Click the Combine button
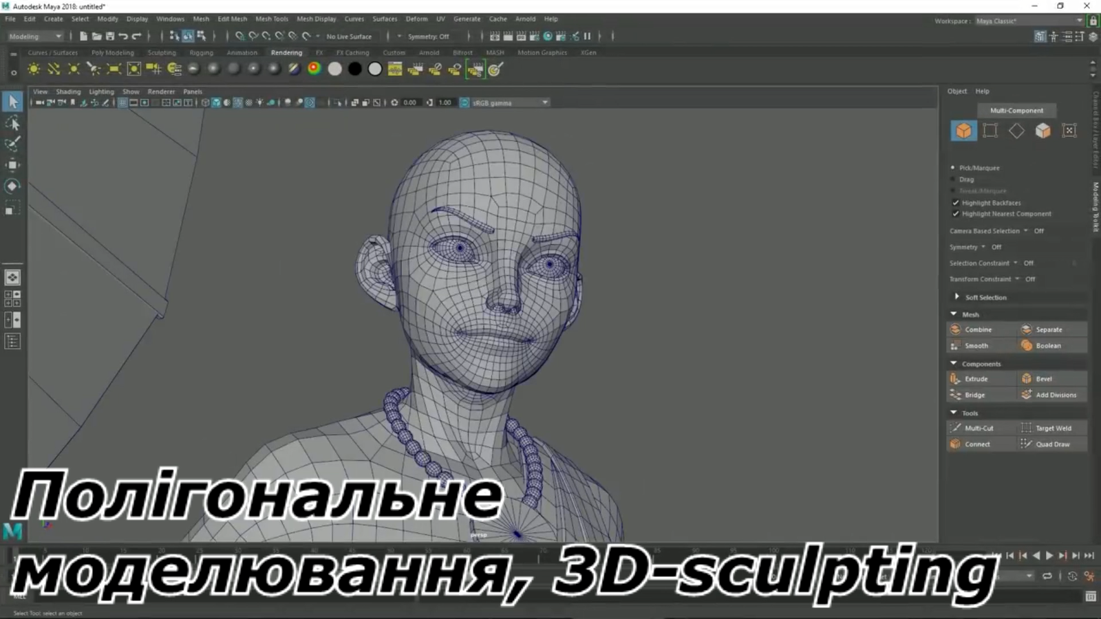Viewport: 1101px width, 619px height. tap(977, 329)
